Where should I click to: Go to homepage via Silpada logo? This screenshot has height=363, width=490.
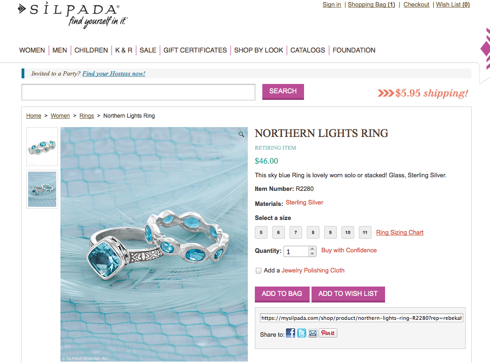pos(73,15)
